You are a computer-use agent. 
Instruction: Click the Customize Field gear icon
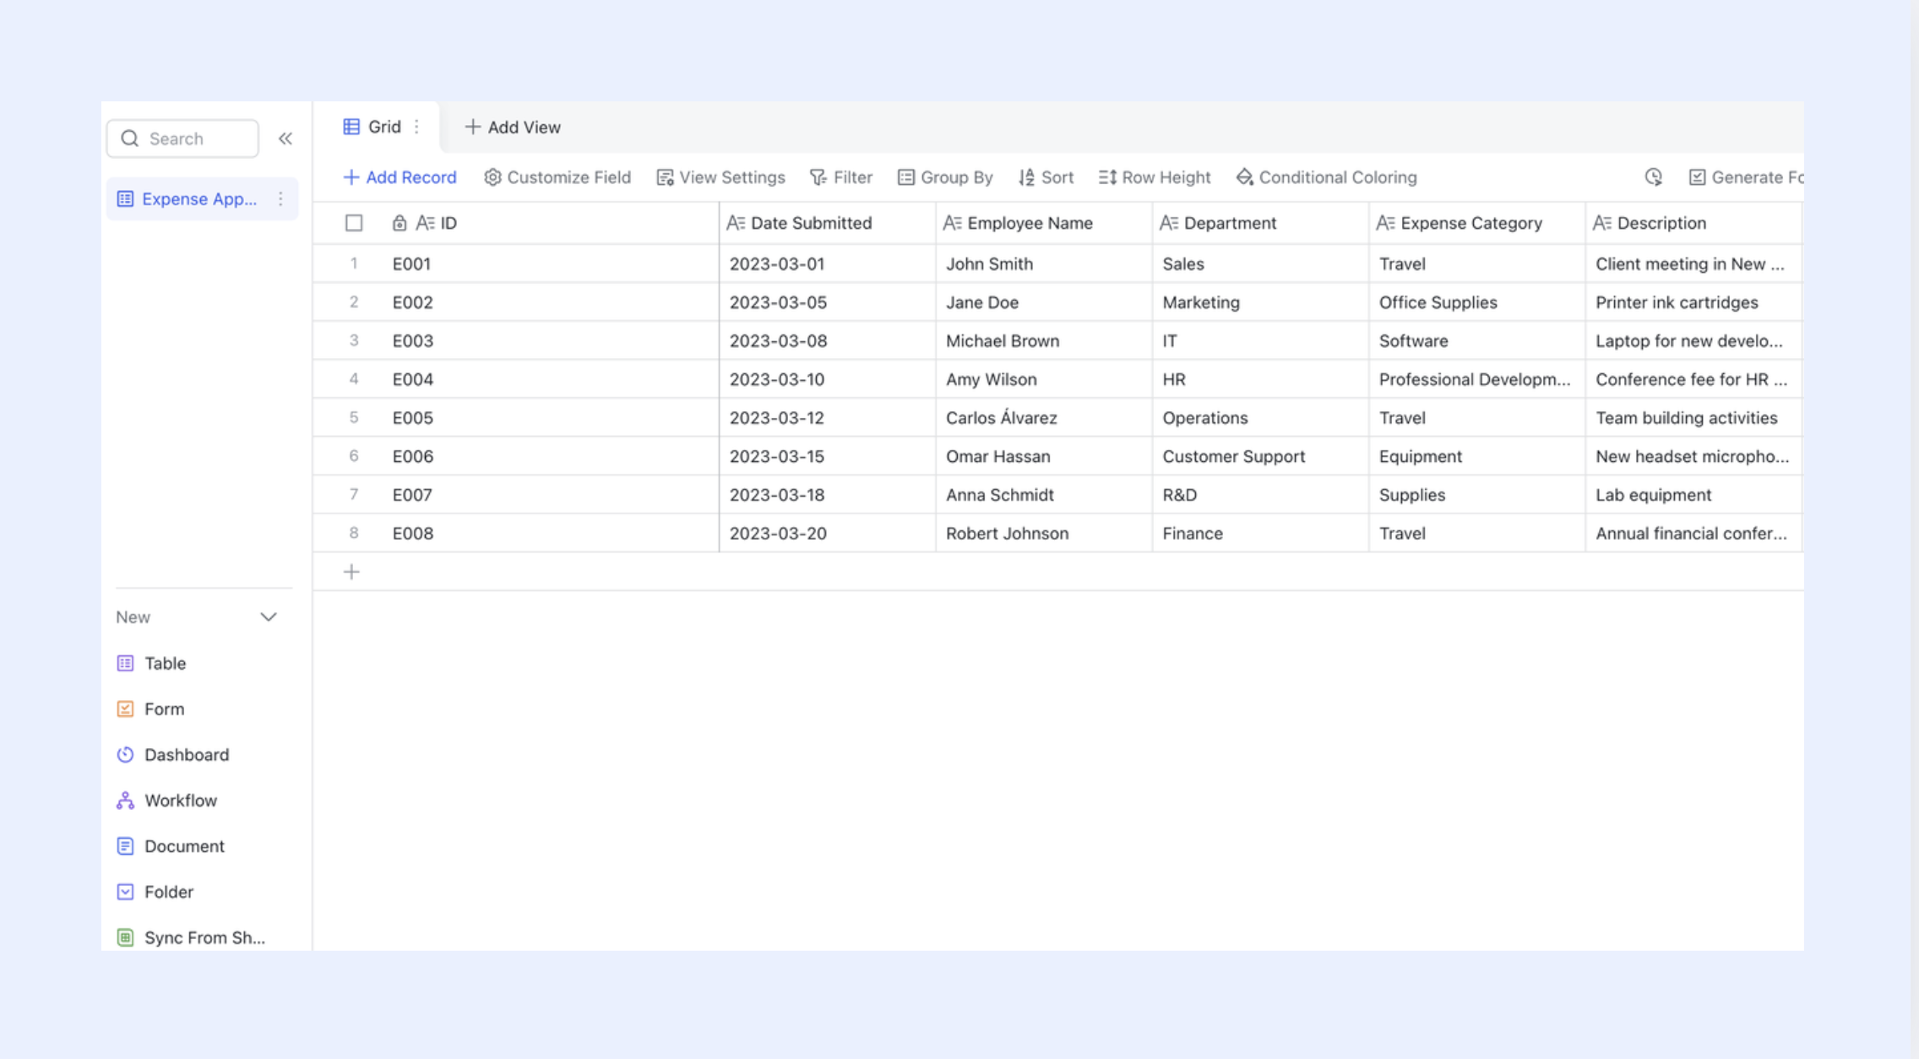pos(492,177)
